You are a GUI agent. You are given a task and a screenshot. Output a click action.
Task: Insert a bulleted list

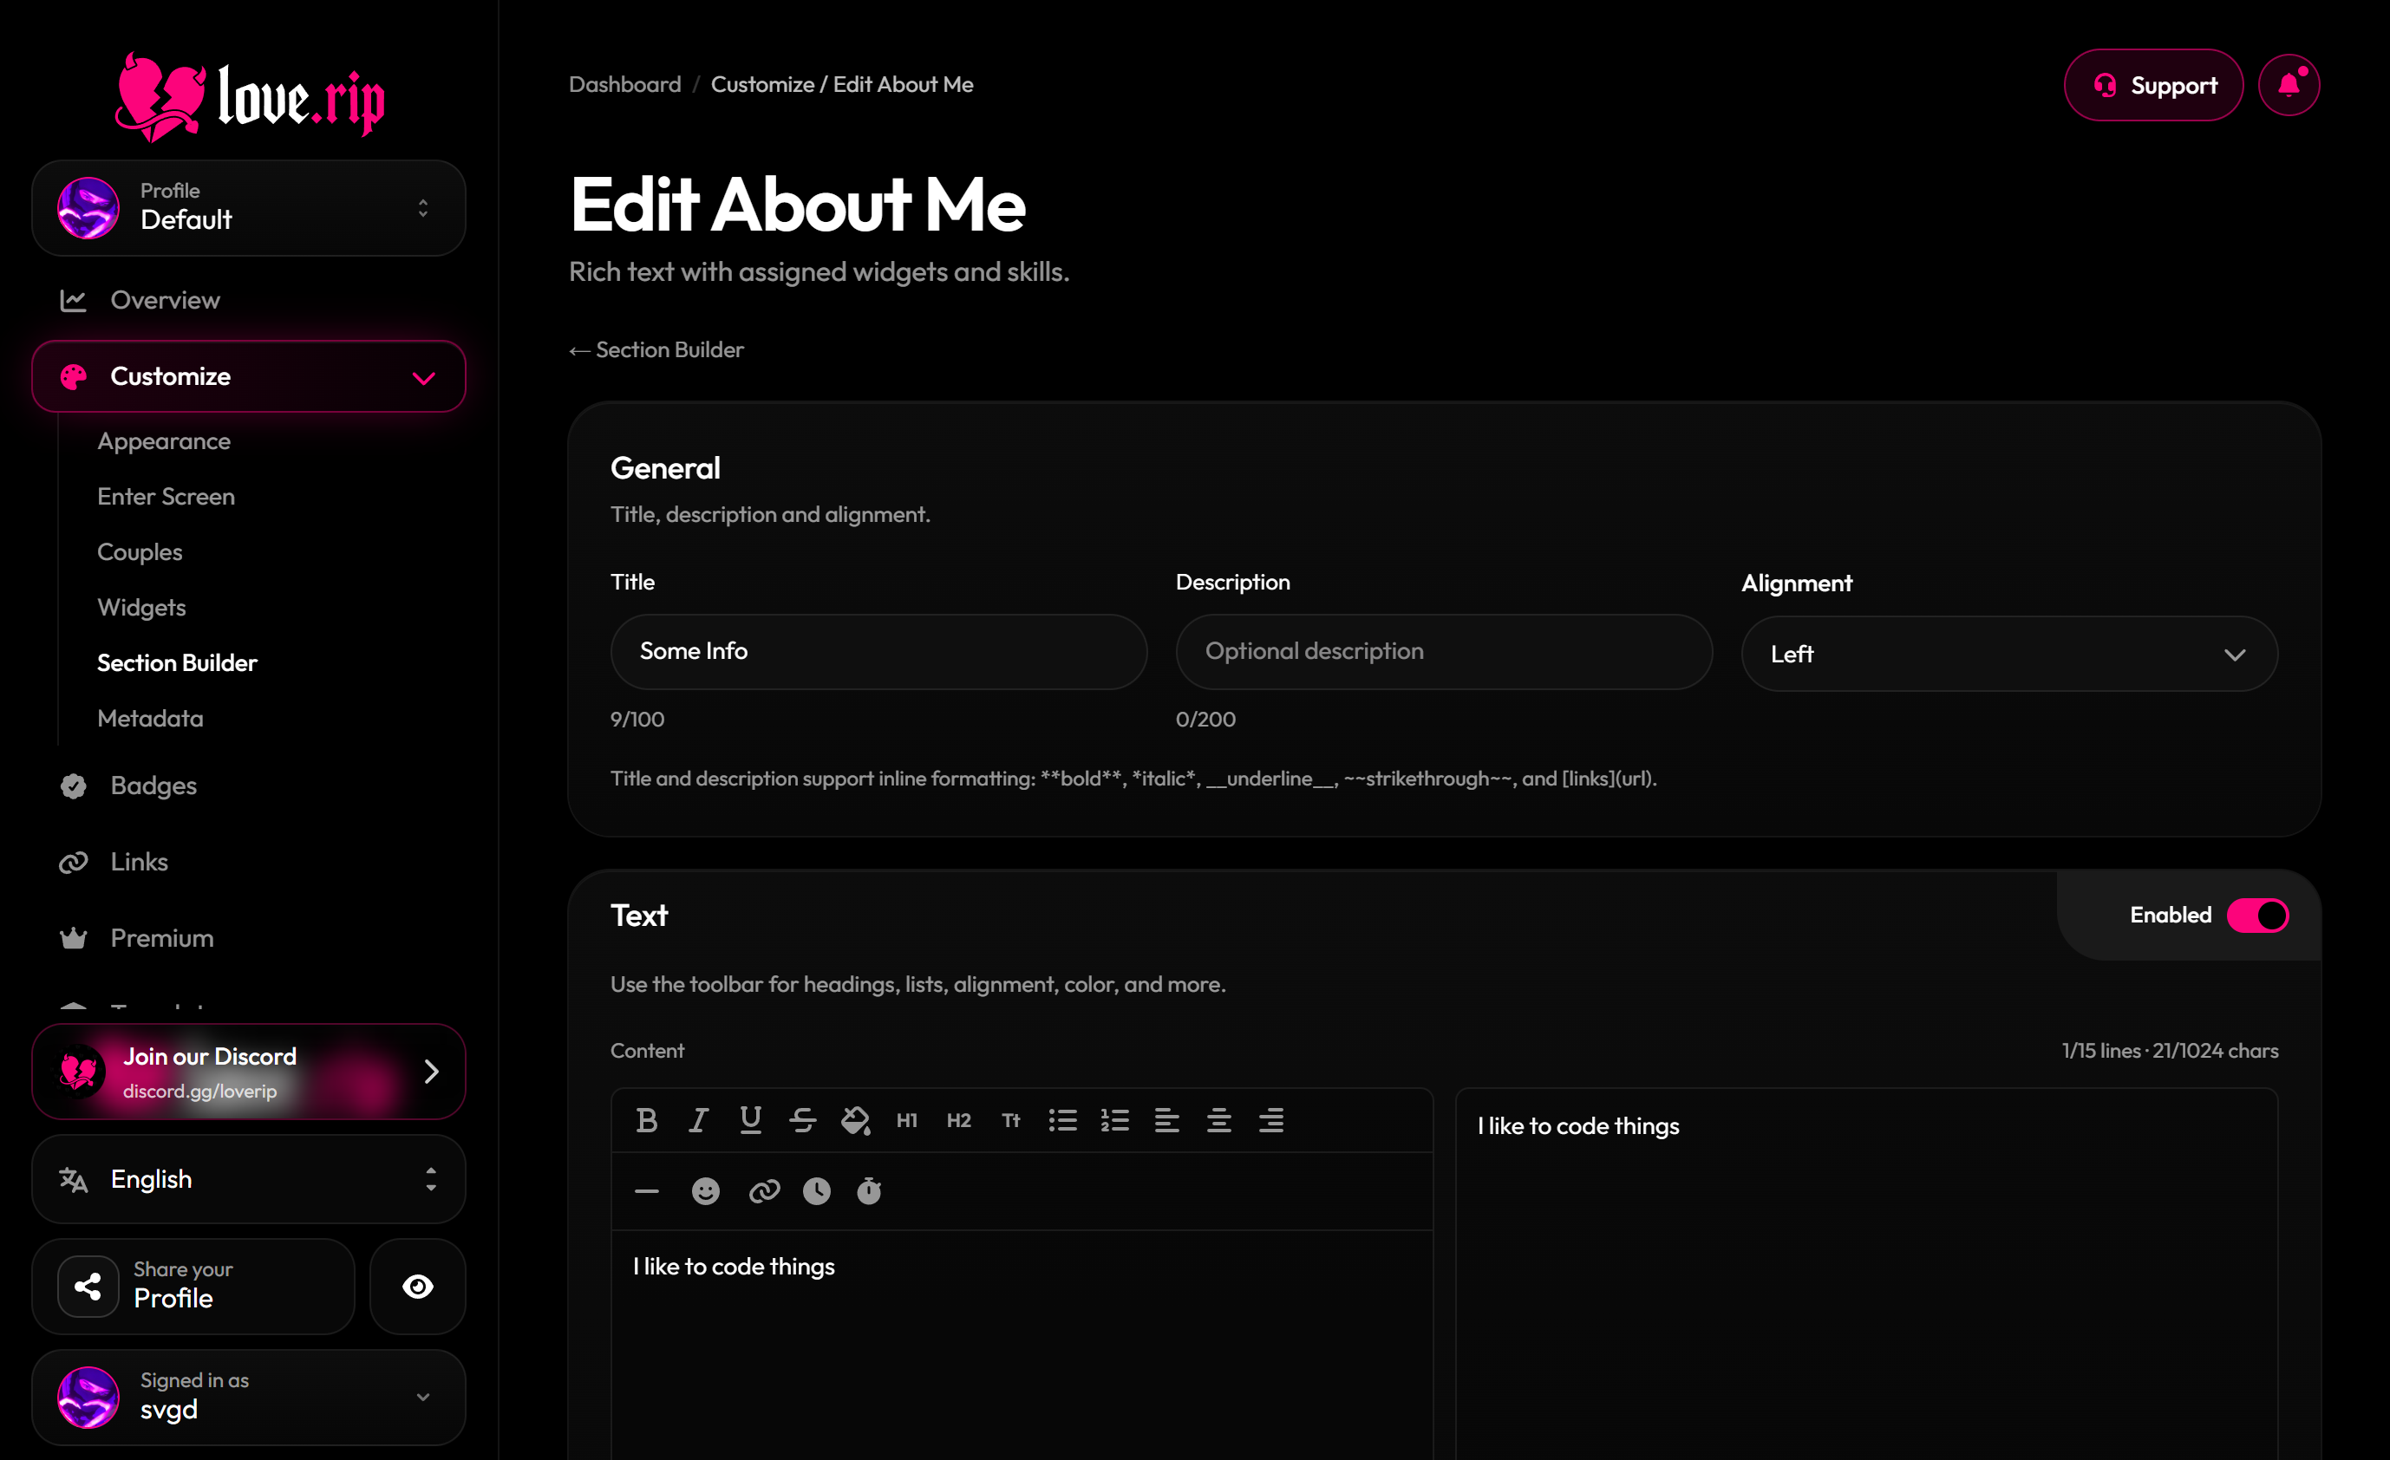click(x=1063, y=1121)
